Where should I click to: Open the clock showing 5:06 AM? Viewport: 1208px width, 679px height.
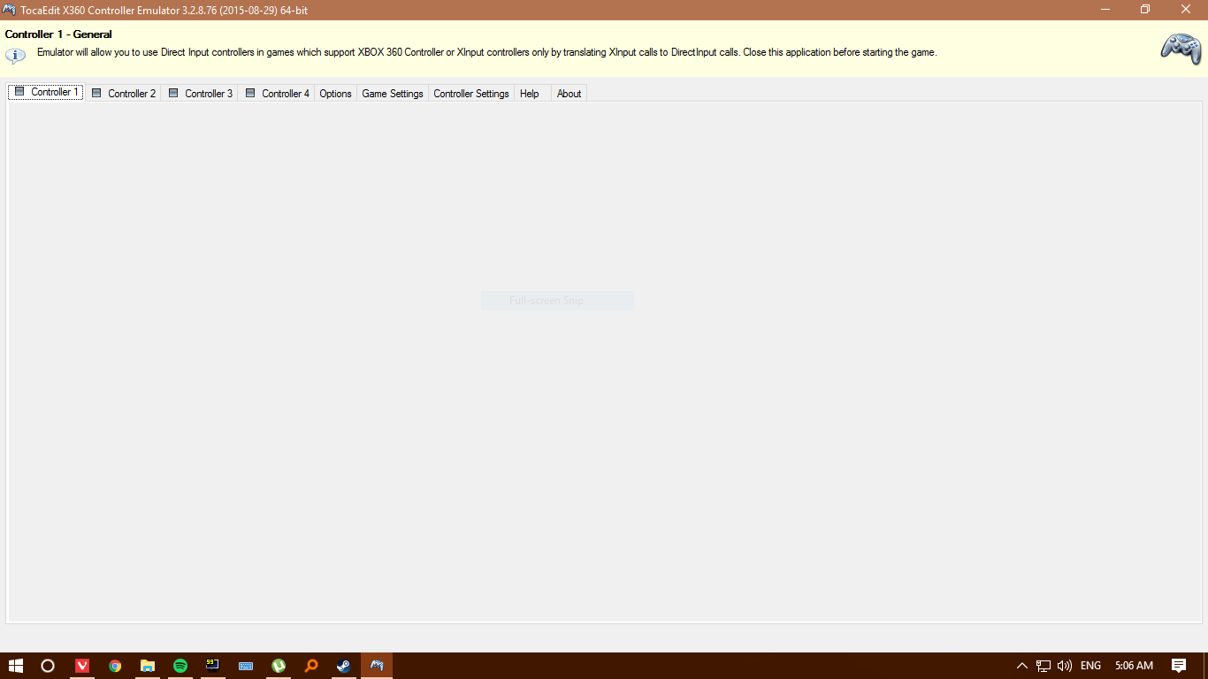[1134, 666]
